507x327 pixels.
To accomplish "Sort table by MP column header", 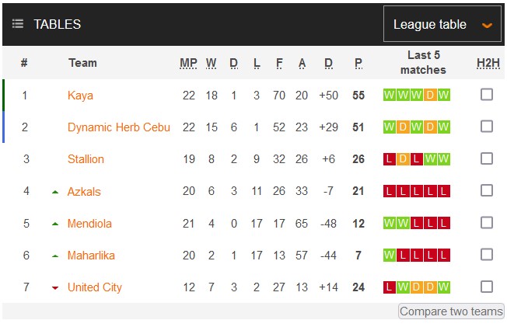I will point(188,63).
